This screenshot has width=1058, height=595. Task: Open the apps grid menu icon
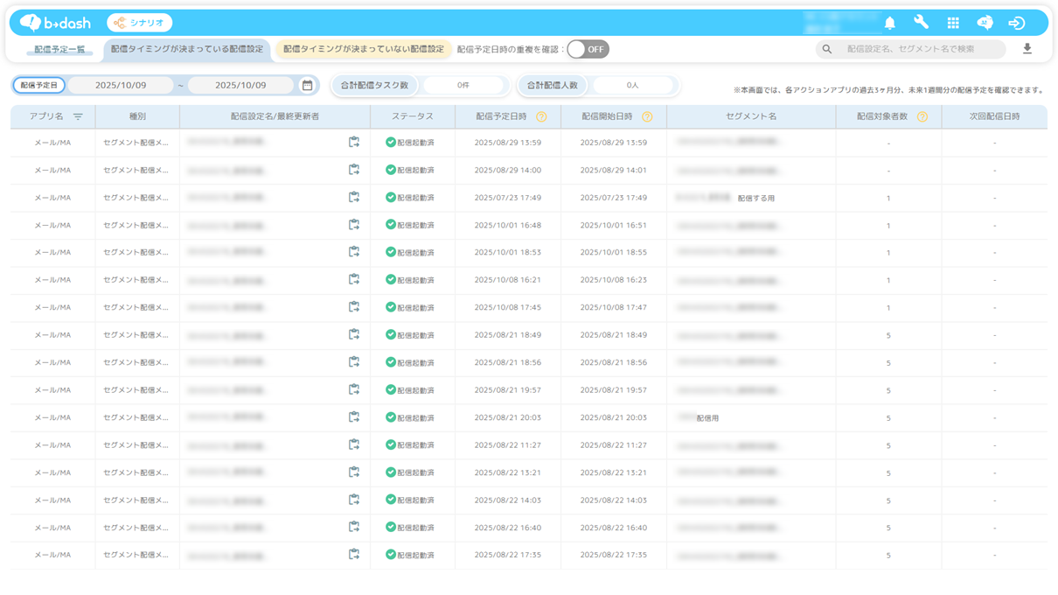pos(953,23)
